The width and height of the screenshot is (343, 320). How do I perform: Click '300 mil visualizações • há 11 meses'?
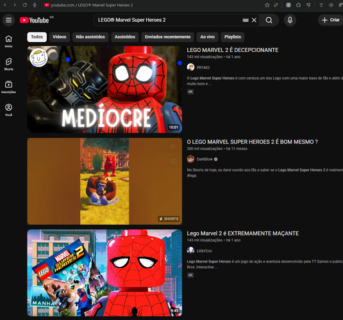point(217,148)
